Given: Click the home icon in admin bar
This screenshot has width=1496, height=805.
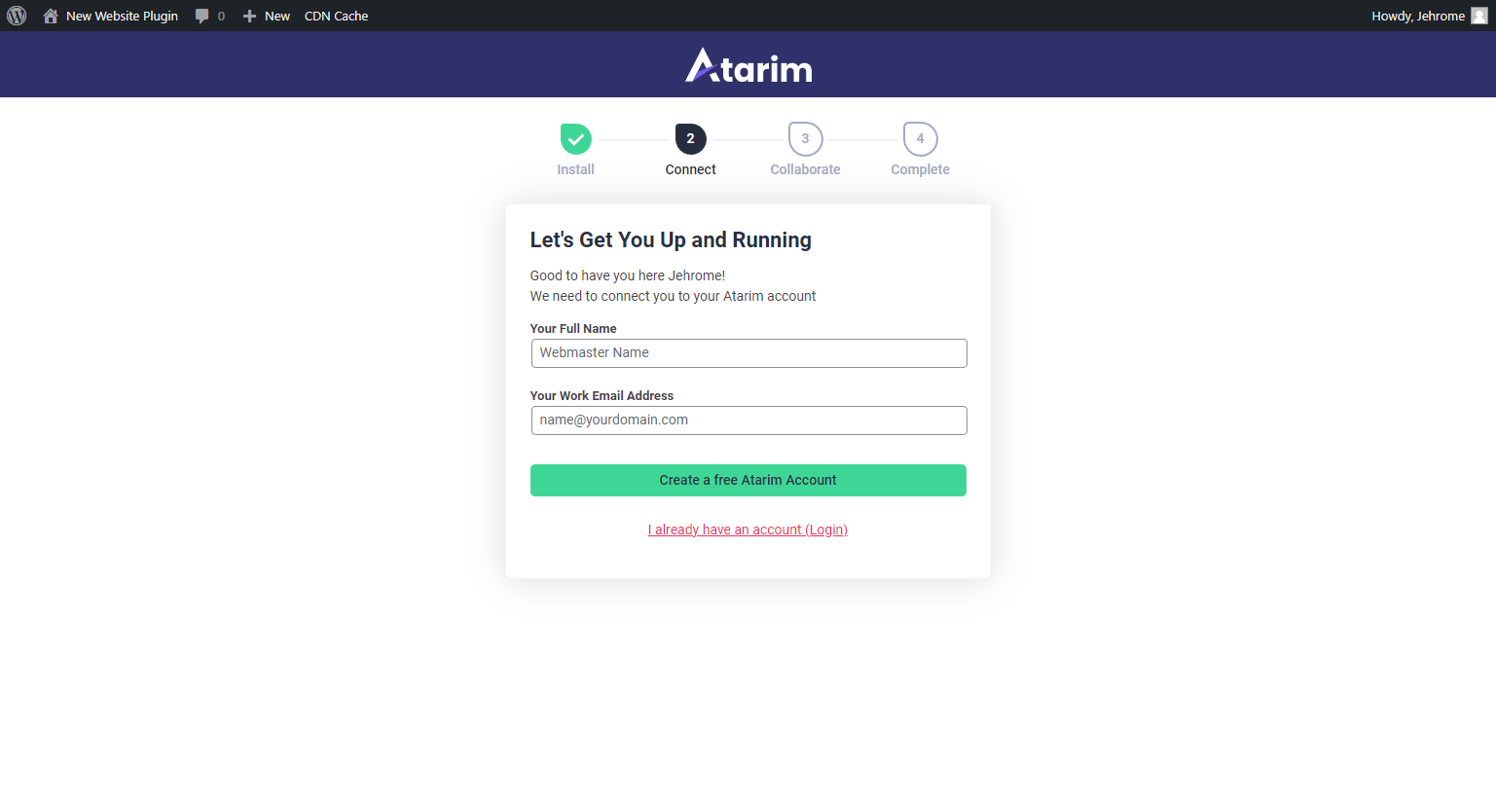Looking at the screenshot, I should [x=51, y=16].
